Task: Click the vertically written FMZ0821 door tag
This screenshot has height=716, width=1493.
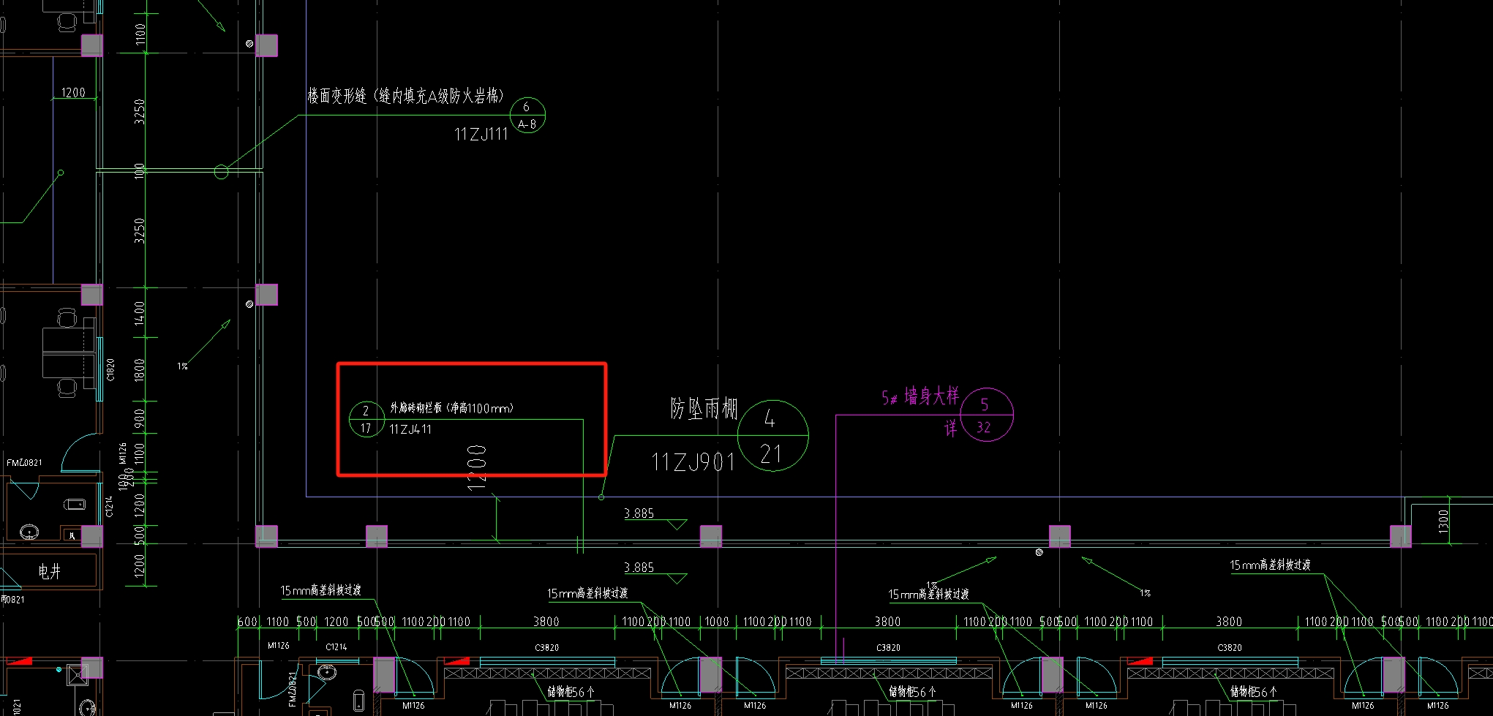Action: coord(293,689)
